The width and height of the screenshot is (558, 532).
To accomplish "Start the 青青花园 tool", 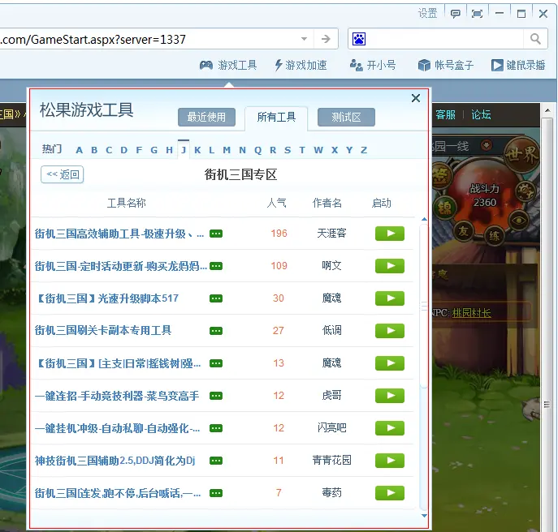I will (x=390, y=461).
